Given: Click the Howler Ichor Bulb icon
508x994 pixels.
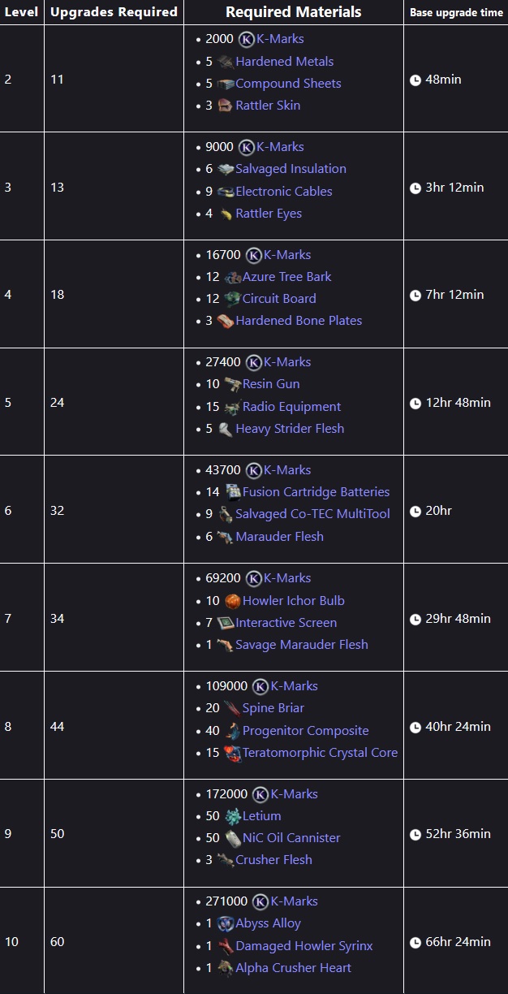Looking at the screenshot, I should point(232,601).
